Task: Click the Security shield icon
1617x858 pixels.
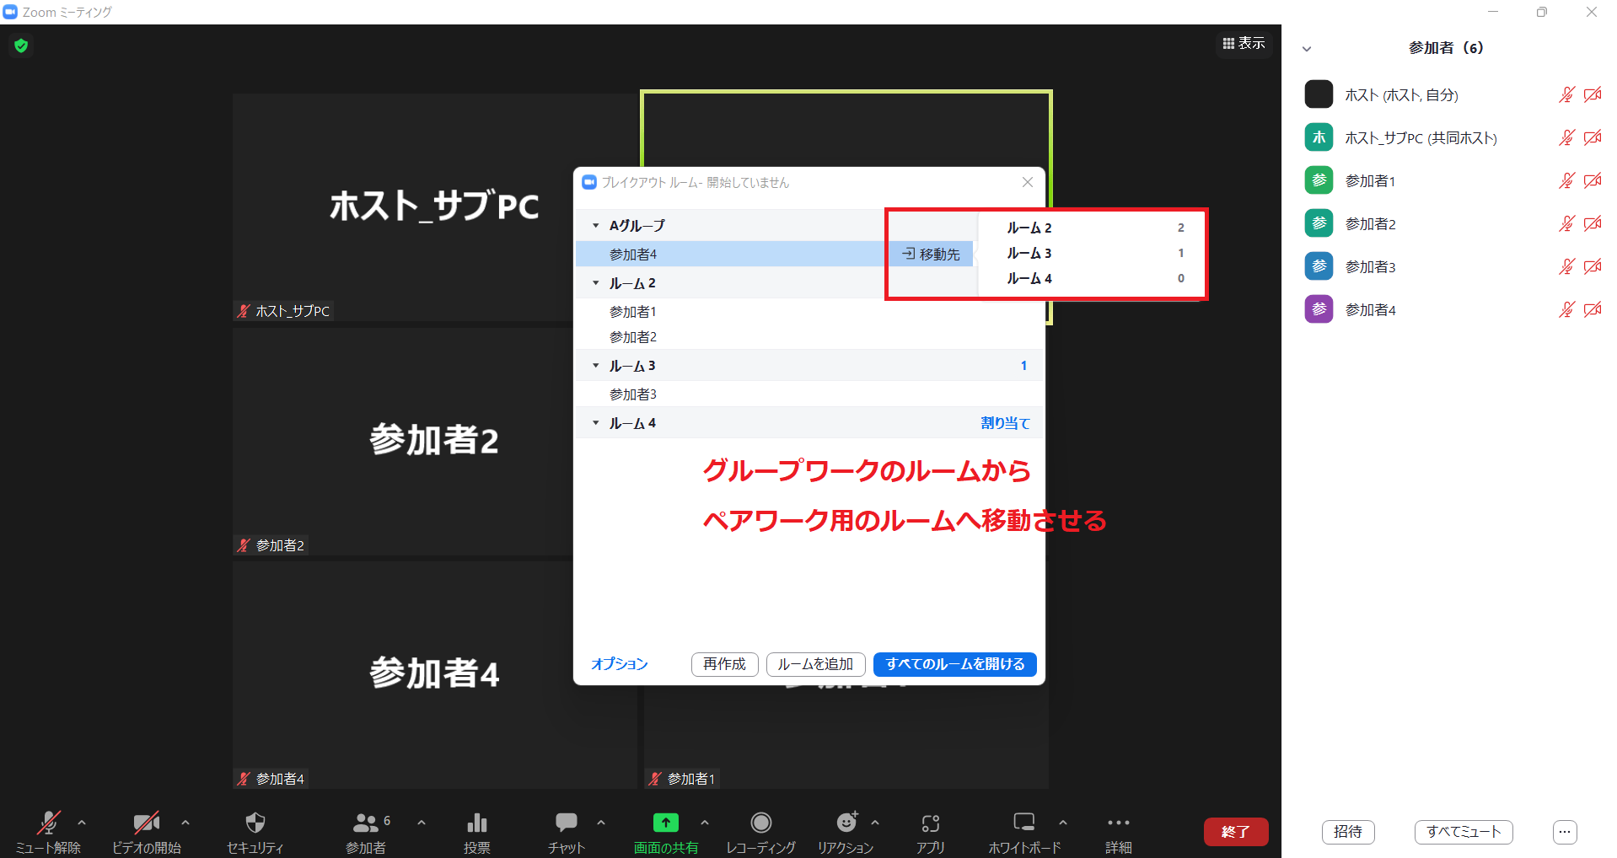Action: click(255, 823)
